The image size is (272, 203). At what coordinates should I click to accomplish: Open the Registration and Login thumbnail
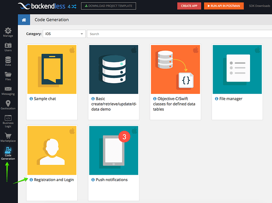pos(52,150)
